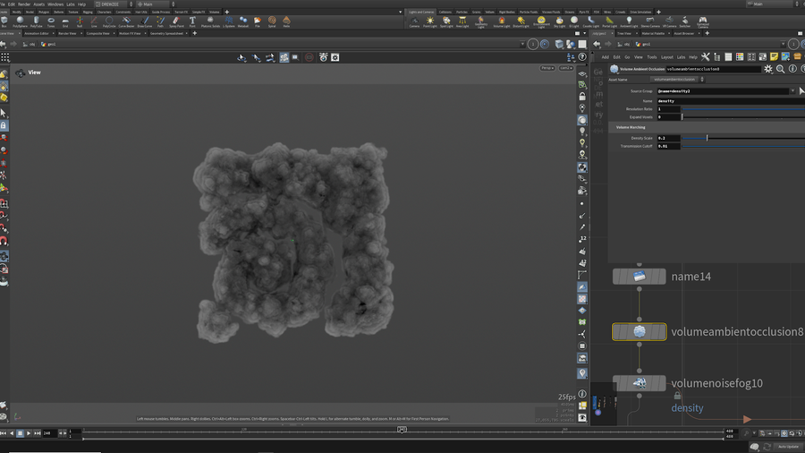Open the DREWZEE desktop dropdown
This screenshot has height=453, width=805.
[x=114, y=4]
